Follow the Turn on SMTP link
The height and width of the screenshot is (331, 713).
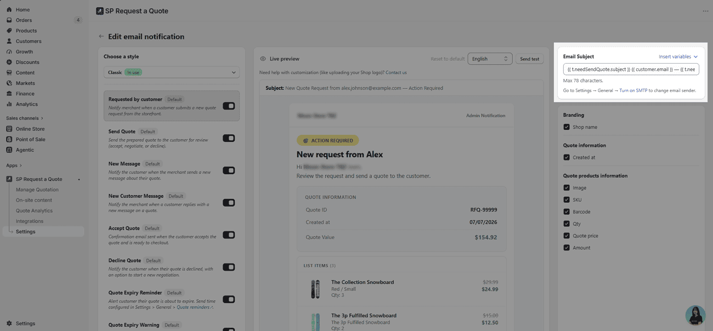(633, 90)
